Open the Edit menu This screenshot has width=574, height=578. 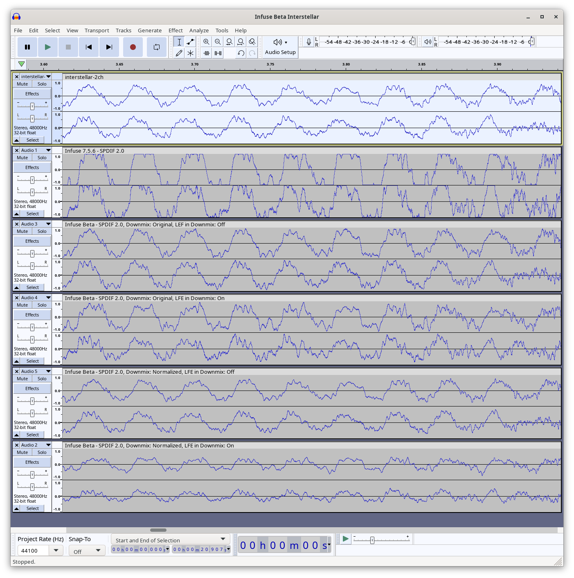[x=34, y=30]
